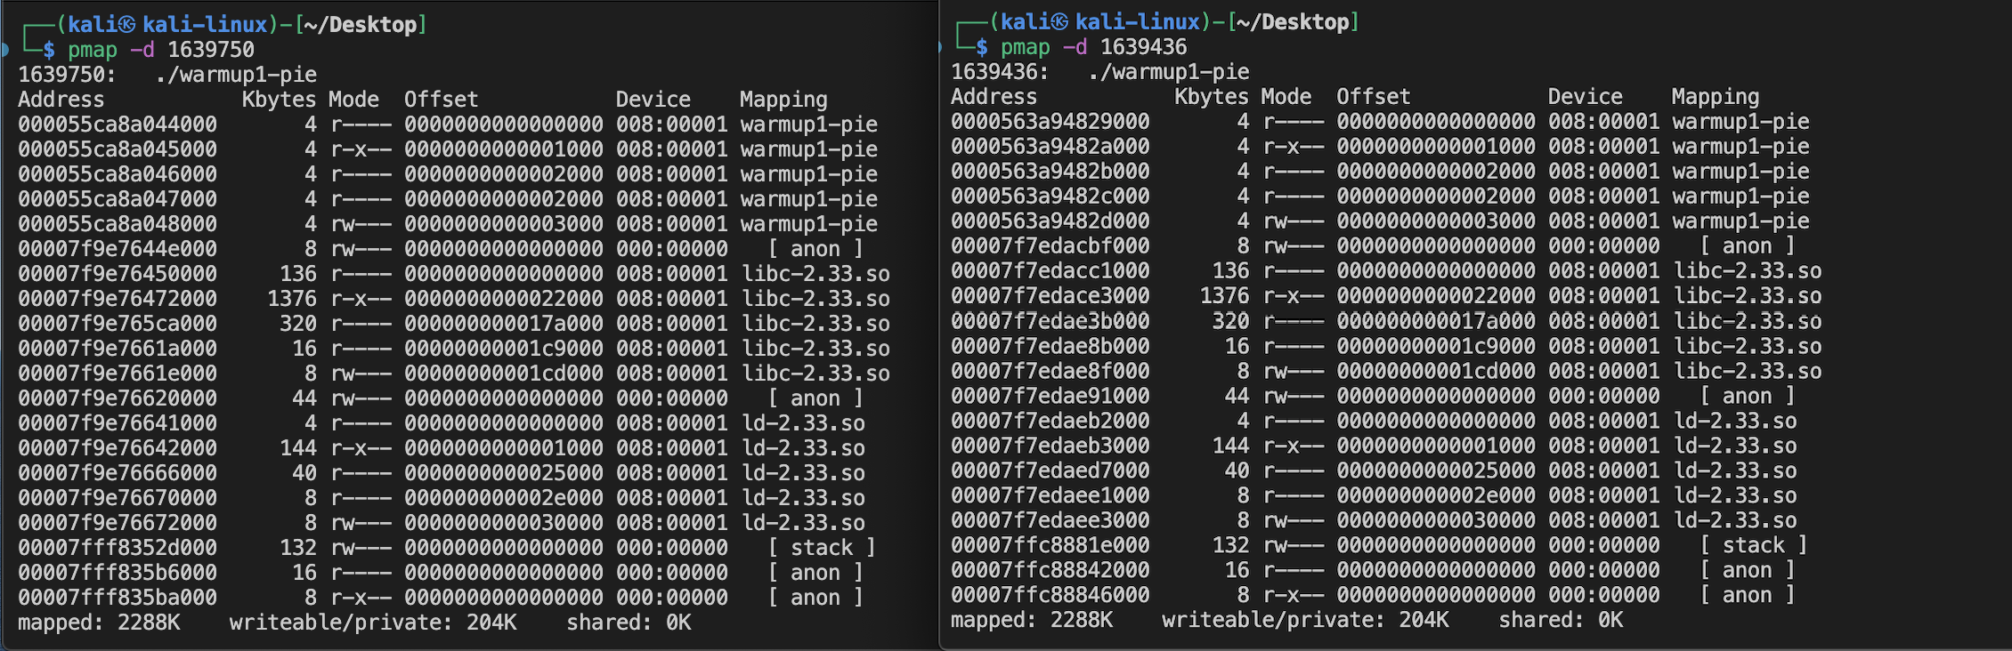Click the kali-linux hostname in the left prompt

tap(205, 25)
